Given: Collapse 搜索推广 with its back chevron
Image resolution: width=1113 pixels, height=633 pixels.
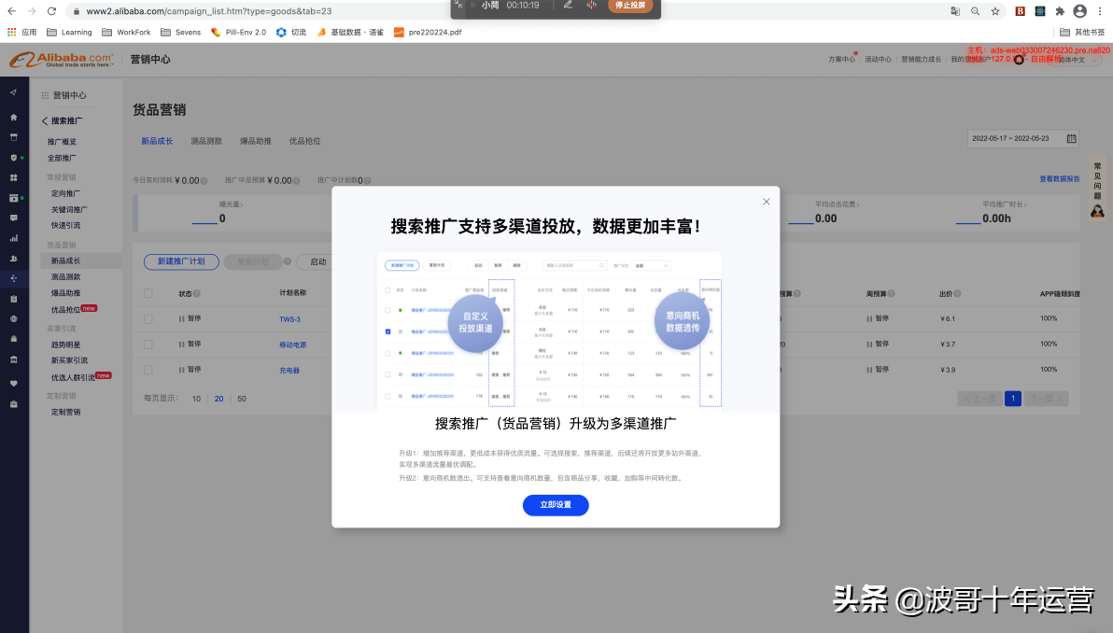Looking at the screenshot, I should (x=46, y=120).
